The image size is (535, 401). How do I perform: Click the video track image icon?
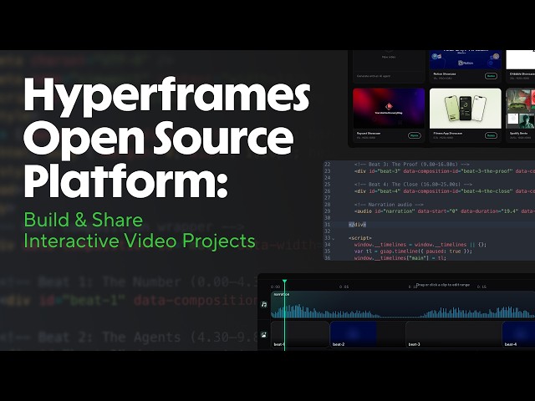tap(264, 335)
